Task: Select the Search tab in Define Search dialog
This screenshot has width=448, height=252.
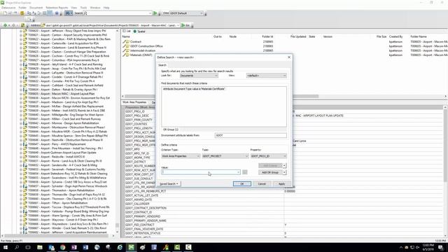Action: coord(162,65)
